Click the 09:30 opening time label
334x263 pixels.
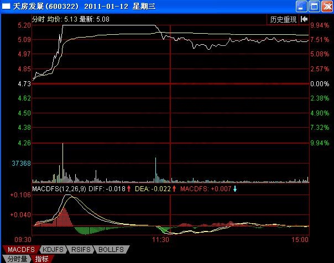(22, 240)
